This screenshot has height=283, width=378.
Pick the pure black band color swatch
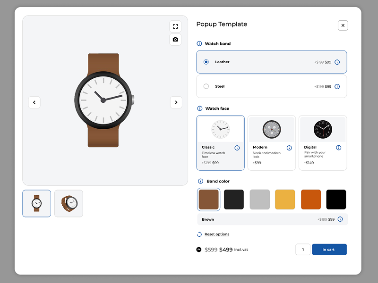click(336, 200)
